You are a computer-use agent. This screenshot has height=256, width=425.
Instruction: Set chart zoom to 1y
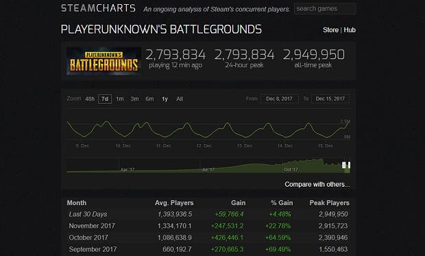pos(165,99)
